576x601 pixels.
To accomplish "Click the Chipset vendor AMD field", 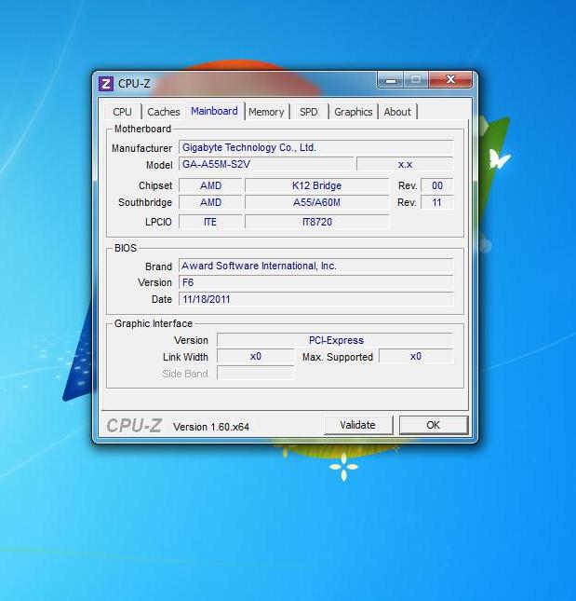I will [210, 185].
